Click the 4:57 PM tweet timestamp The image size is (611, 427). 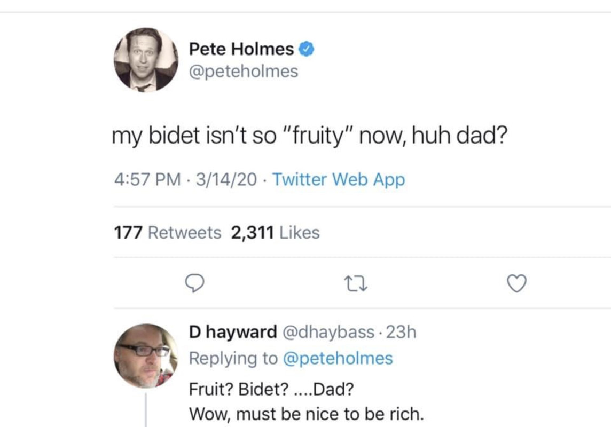(147, 180)
